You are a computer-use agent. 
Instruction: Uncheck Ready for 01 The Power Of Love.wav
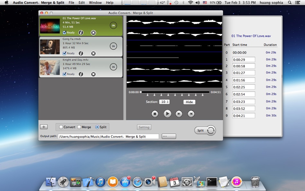pos(65,32)
